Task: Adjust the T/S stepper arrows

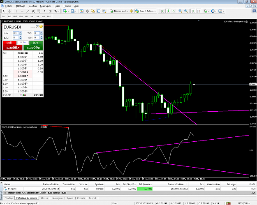Action: click(x=41, y=33)
